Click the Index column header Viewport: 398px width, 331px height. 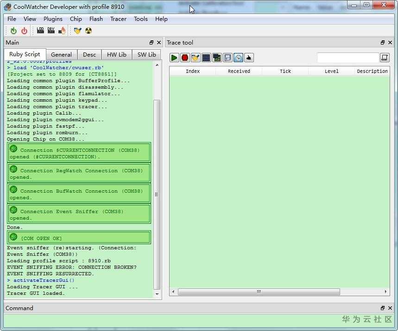193,71
